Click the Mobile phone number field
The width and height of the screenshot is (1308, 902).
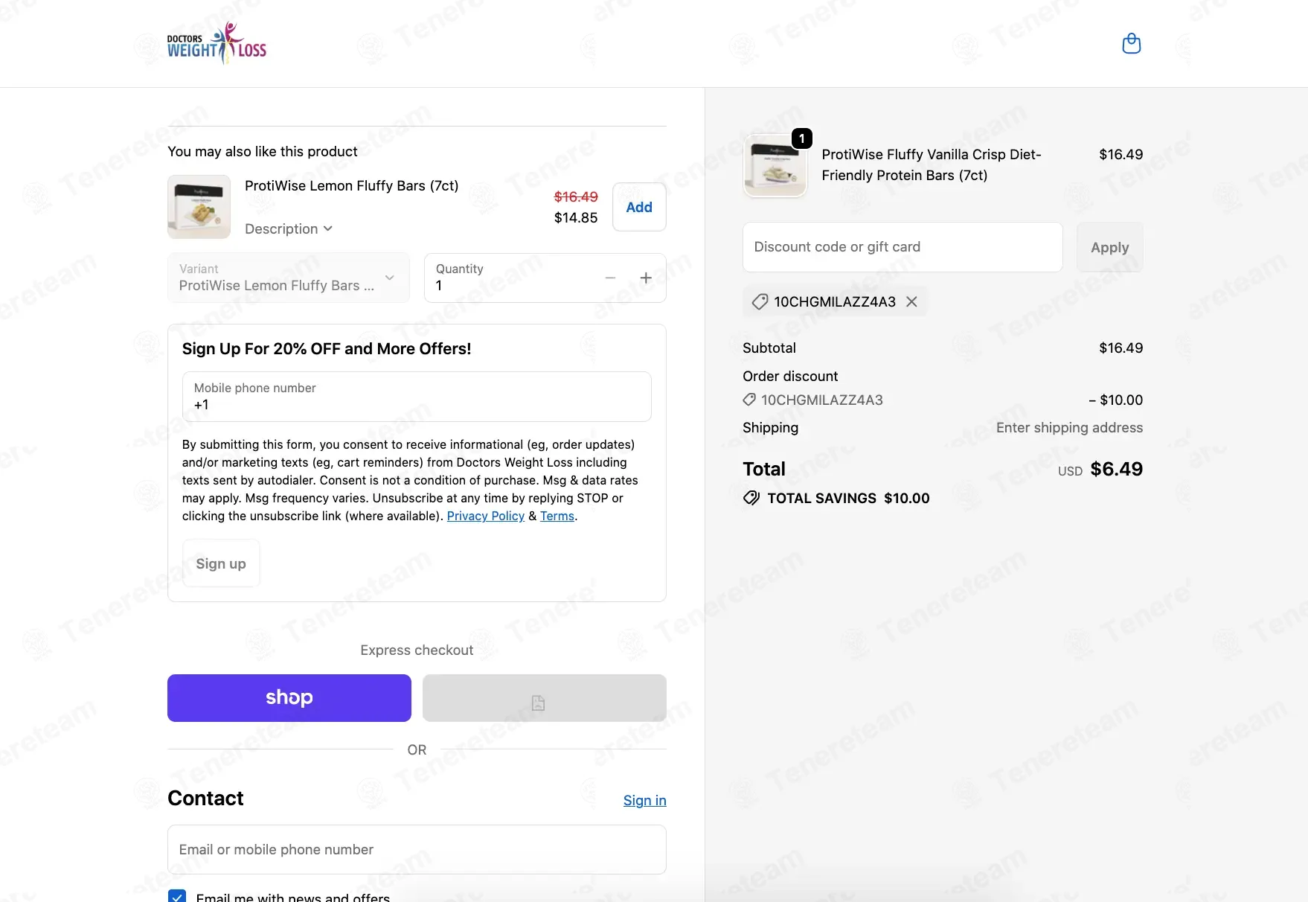pyautogui.click(x=417, y=397)
